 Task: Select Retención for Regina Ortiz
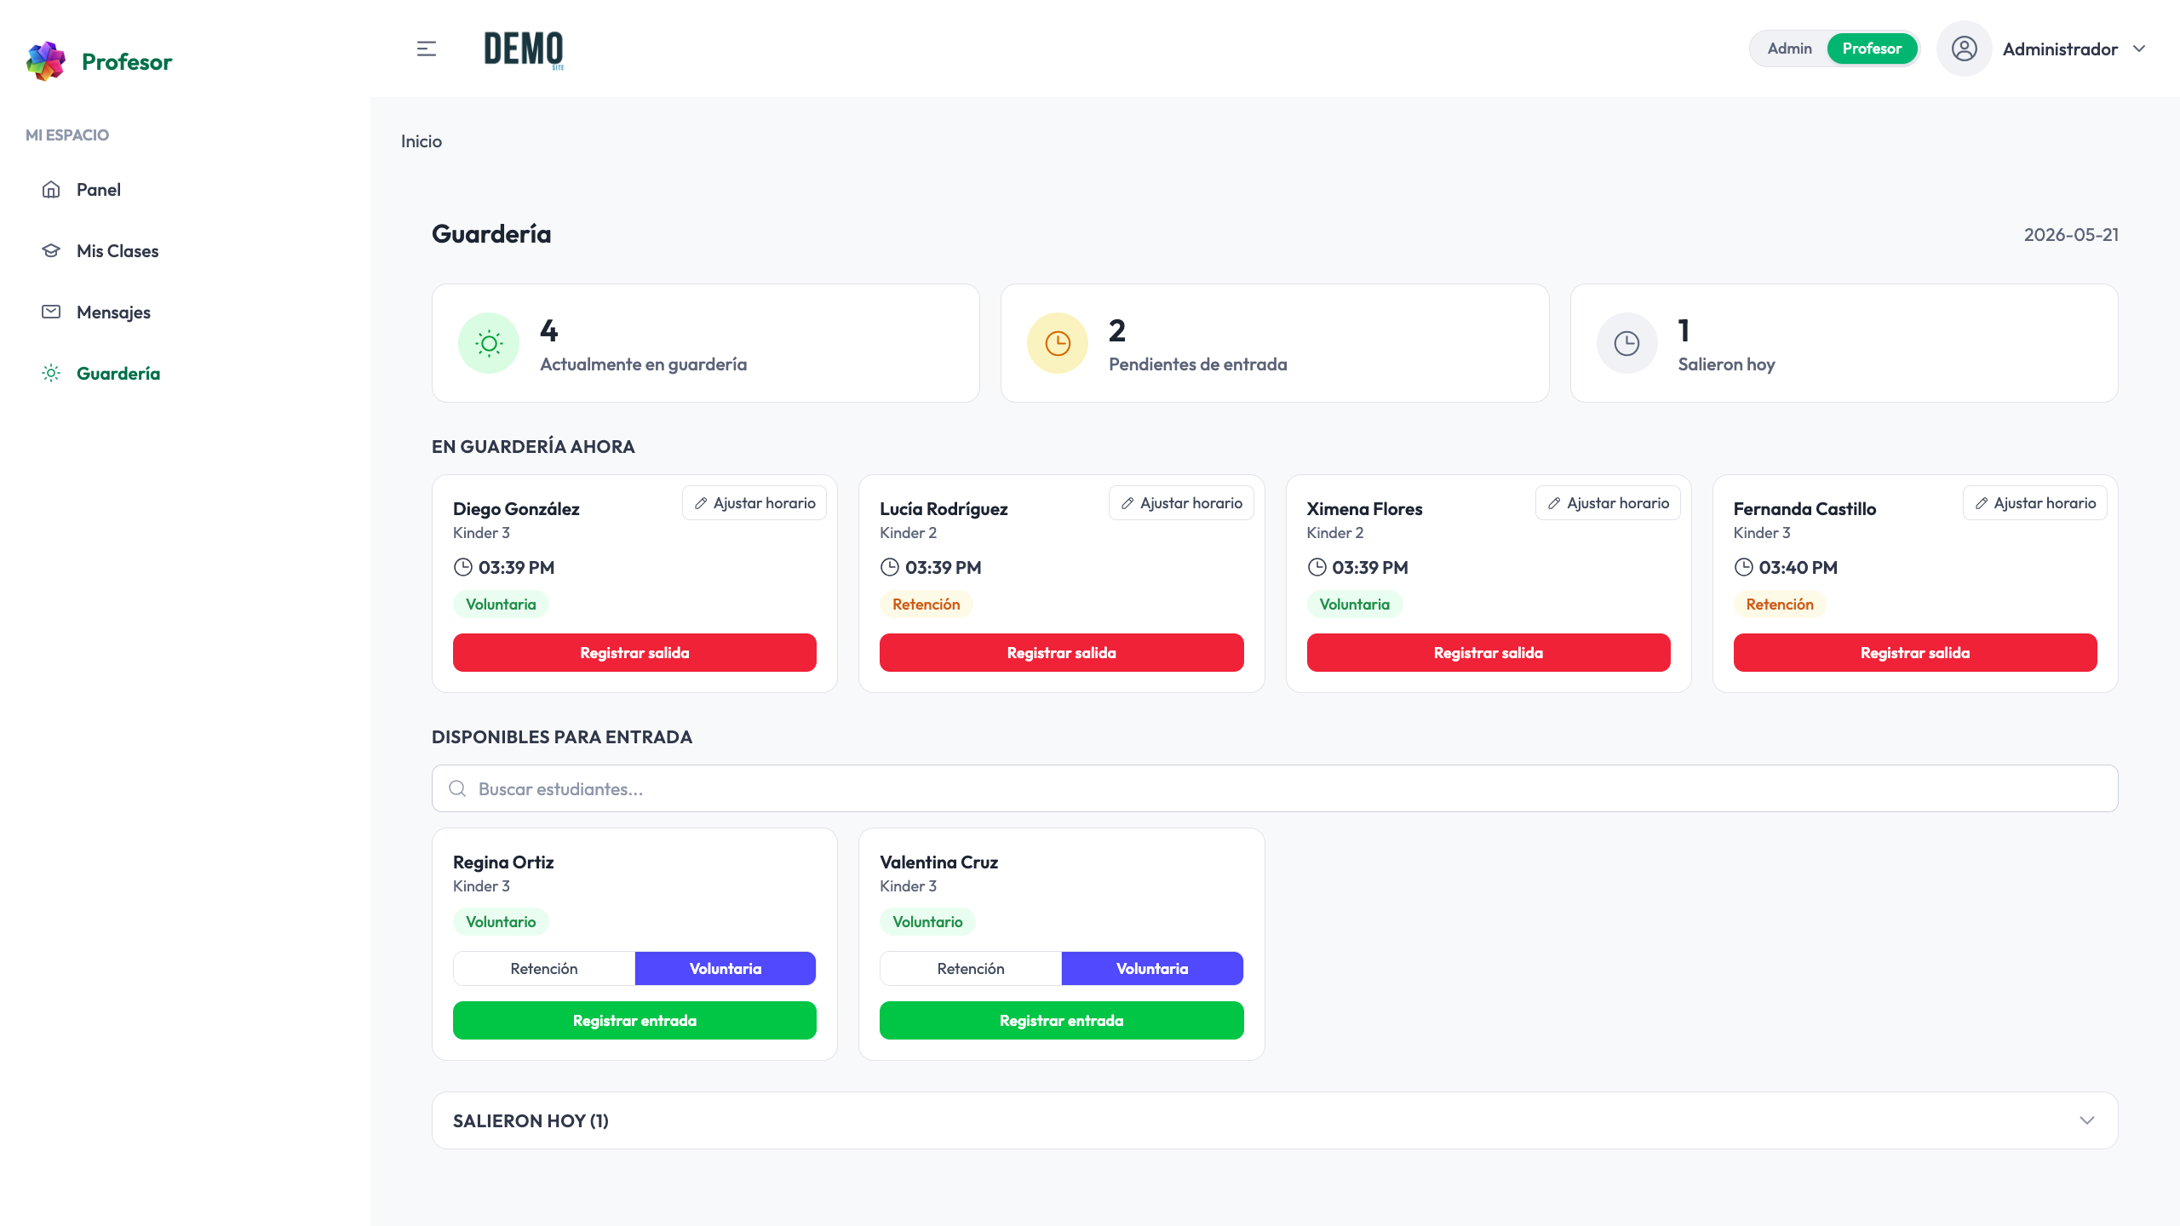[x=544, y=968]
